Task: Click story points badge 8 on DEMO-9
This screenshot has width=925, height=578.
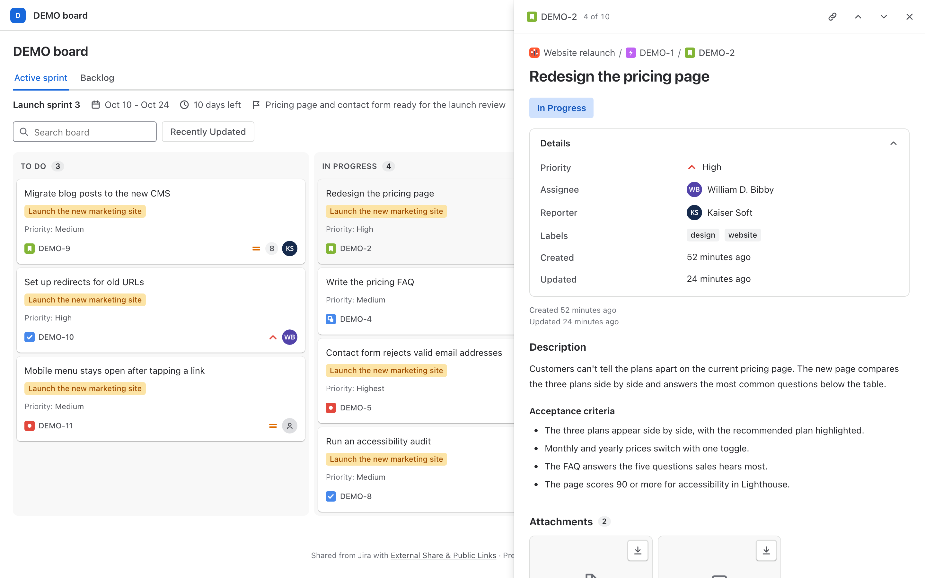Action: point(272,249)
